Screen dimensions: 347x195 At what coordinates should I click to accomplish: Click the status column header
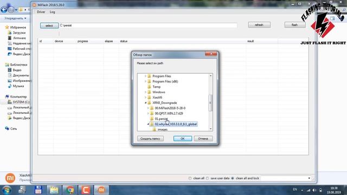pyautogui.click(x=124, y=41)
